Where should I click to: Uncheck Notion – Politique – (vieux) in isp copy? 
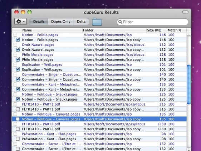point(18,99)
